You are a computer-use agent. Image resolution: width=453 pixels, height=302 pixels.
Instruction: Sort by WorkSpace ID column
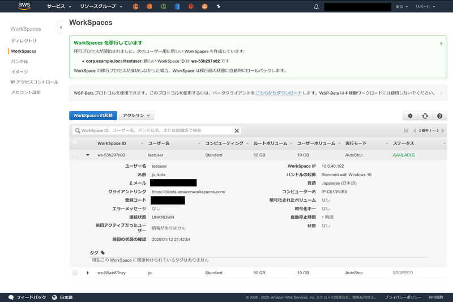point(112,143)
